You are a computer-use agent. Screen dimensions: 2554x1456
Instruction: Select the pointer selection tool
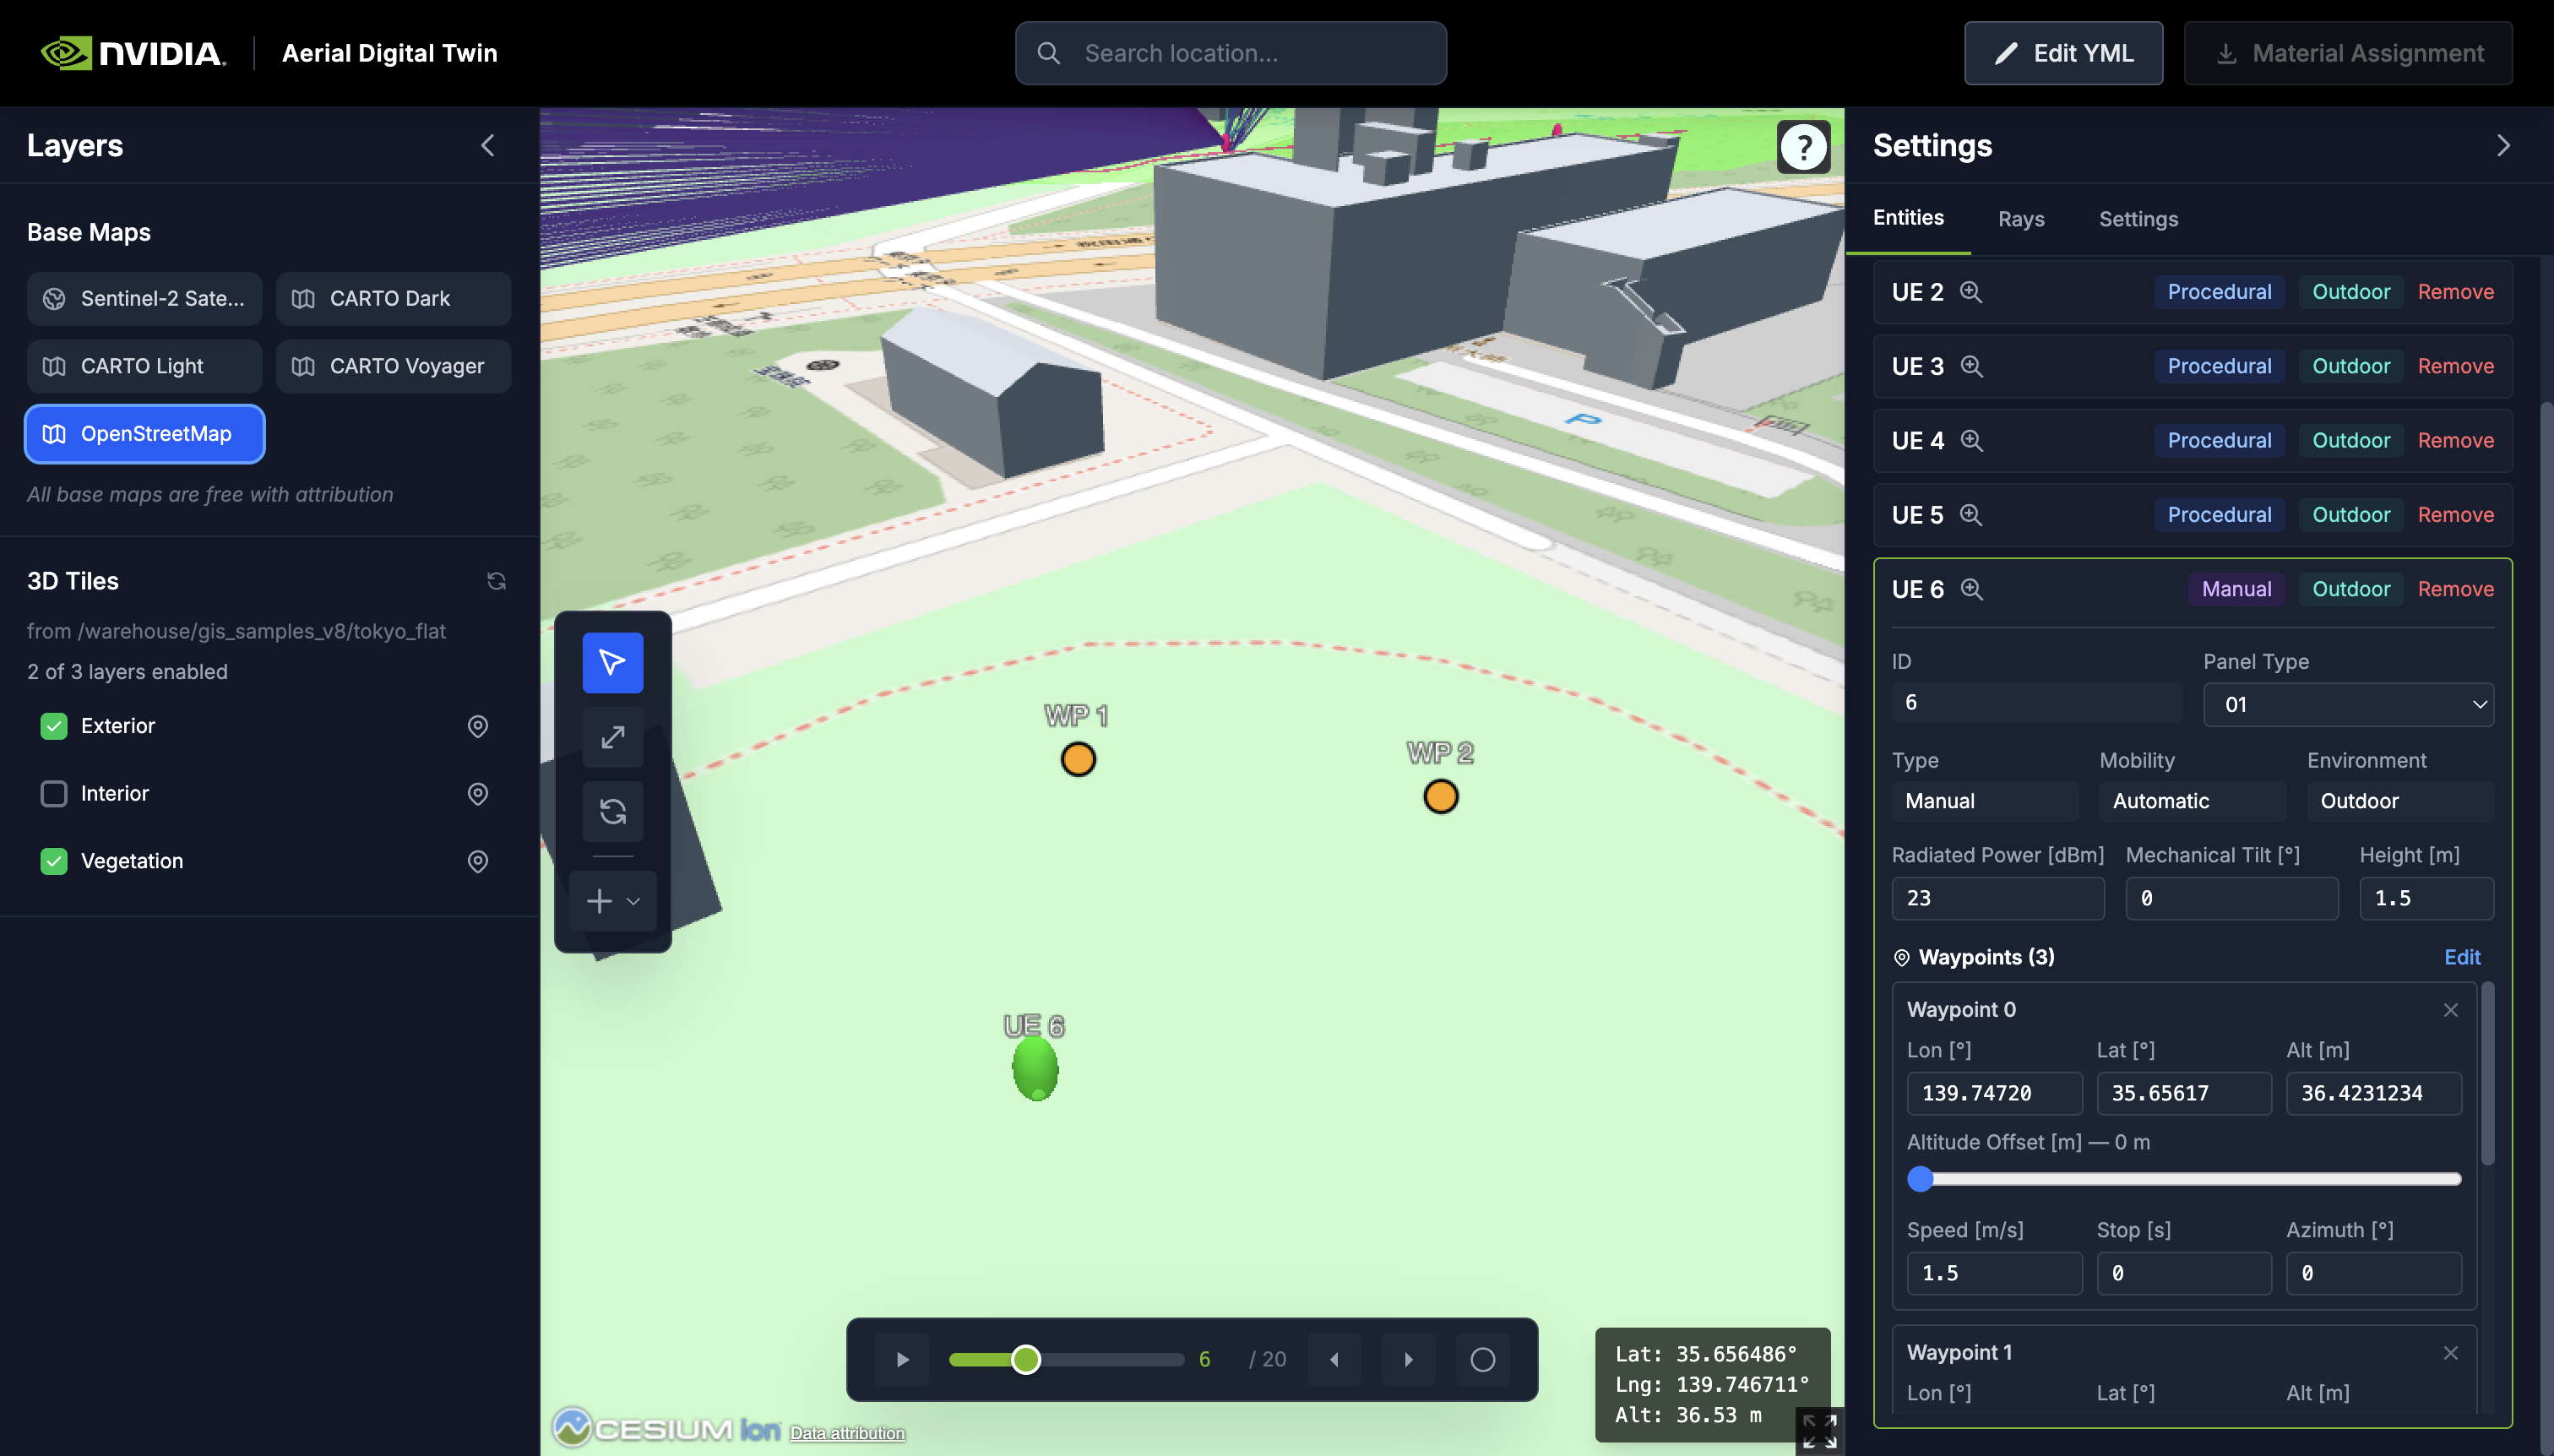pos(612,662)
